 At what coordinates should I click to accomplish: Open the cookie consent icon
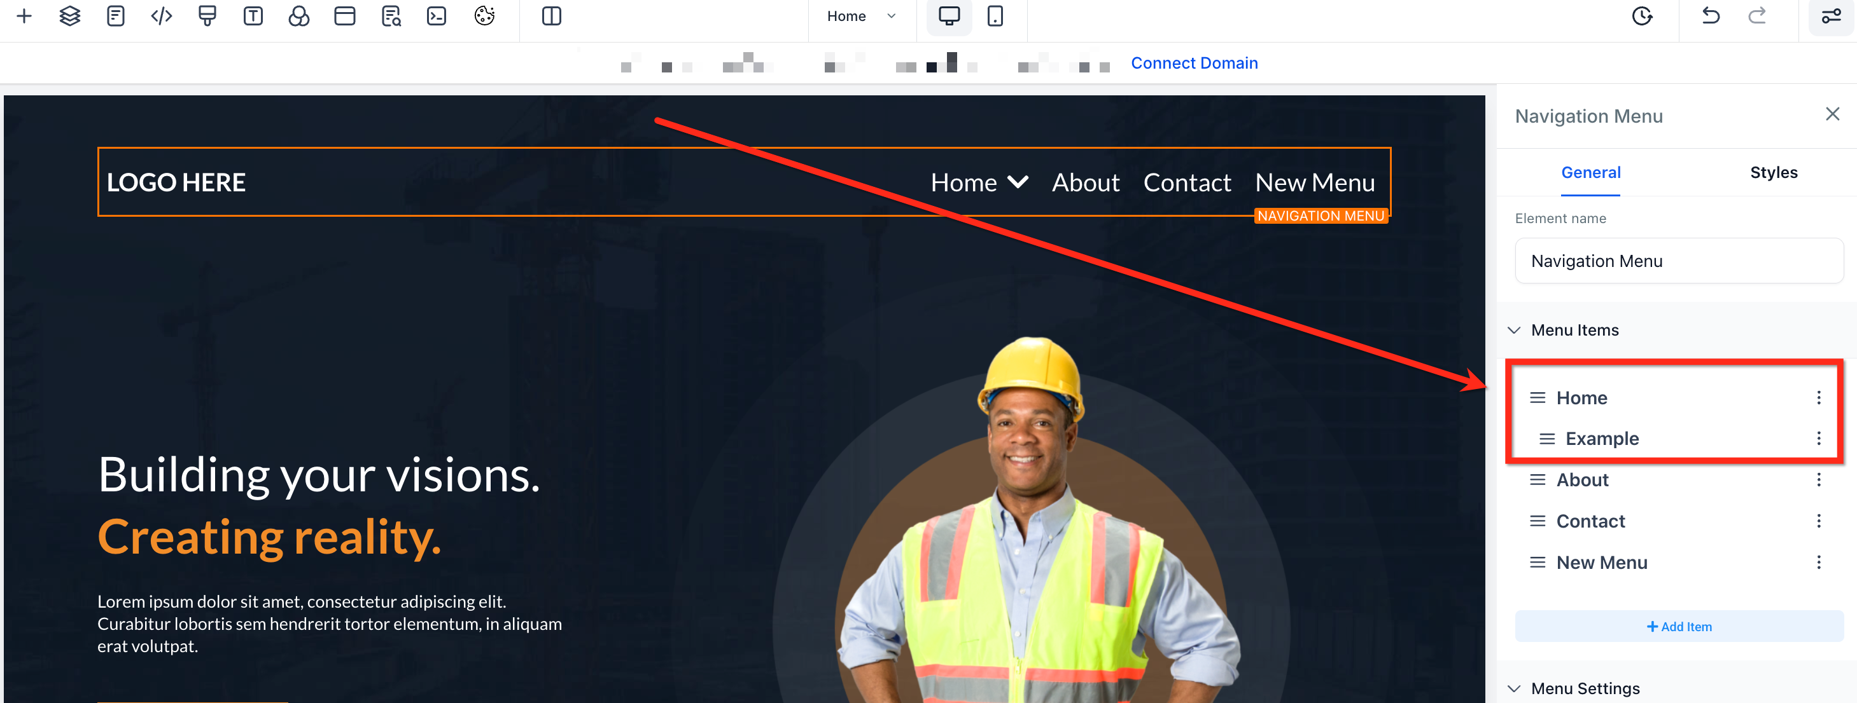(484, 16)
